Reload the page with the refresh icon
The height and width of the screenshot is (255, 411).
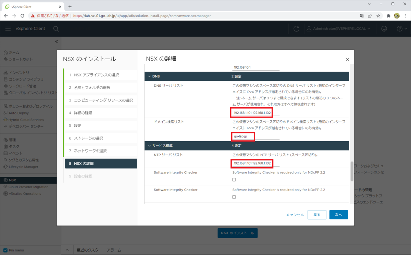(x=23, y=16)
